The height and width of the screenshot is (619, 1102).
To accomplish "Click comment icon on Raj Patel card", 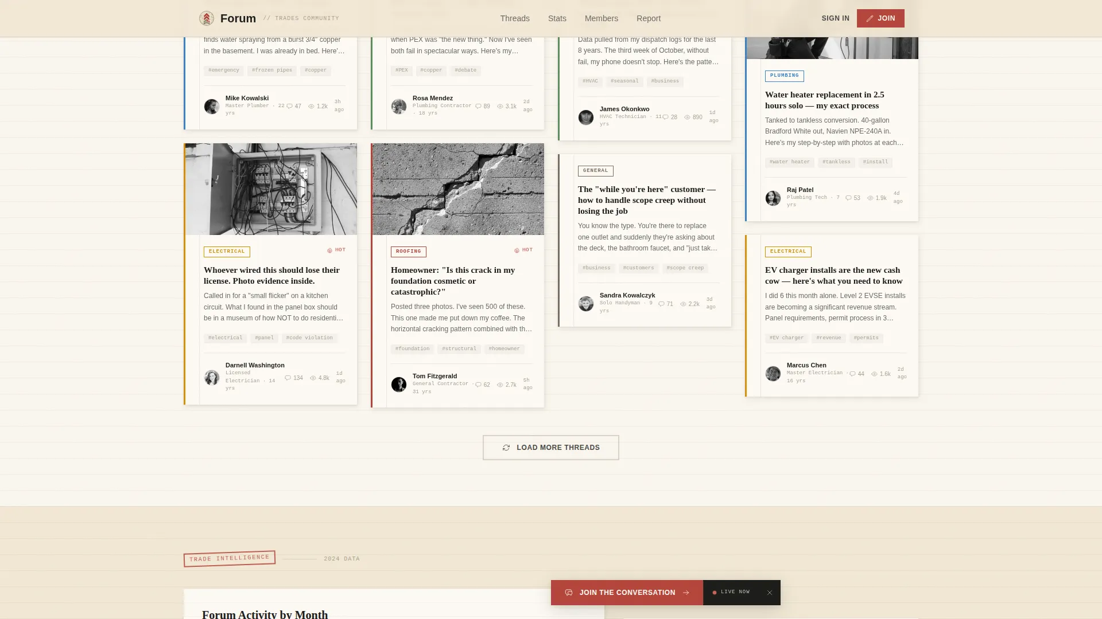I will click(x=848, y=198).
